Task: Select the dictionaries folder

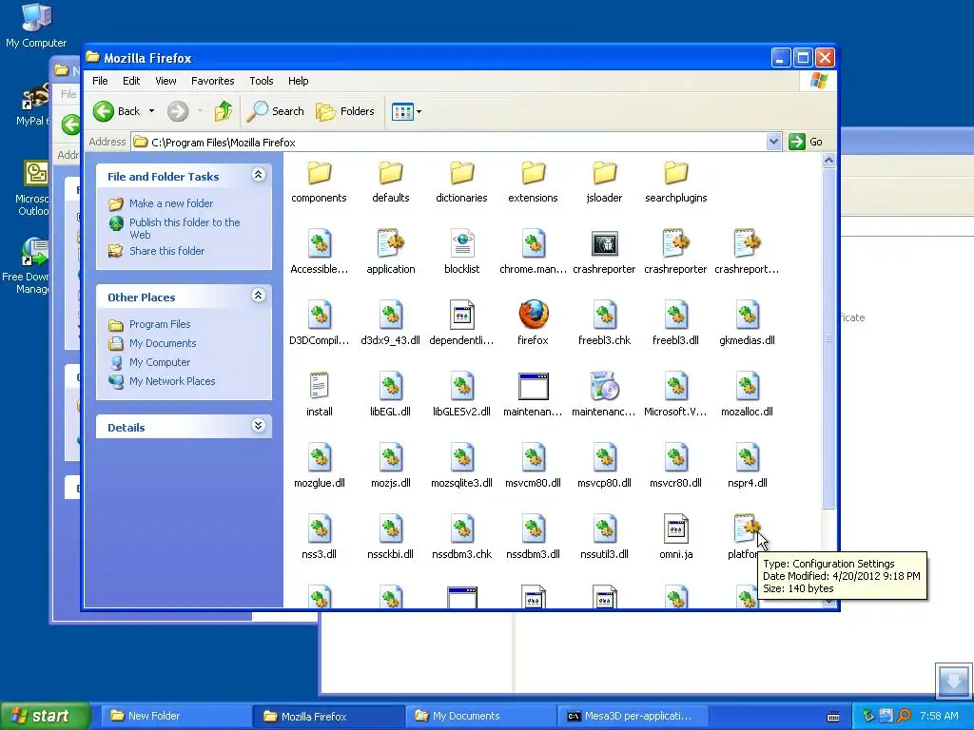Action: click(x=461, y=182)
